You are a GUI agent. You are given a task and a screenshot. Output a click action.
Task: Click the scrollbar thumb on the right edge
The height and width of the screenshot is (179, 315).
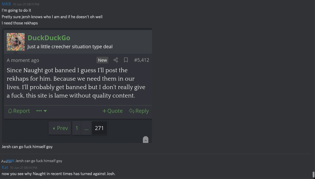point(313,174)
